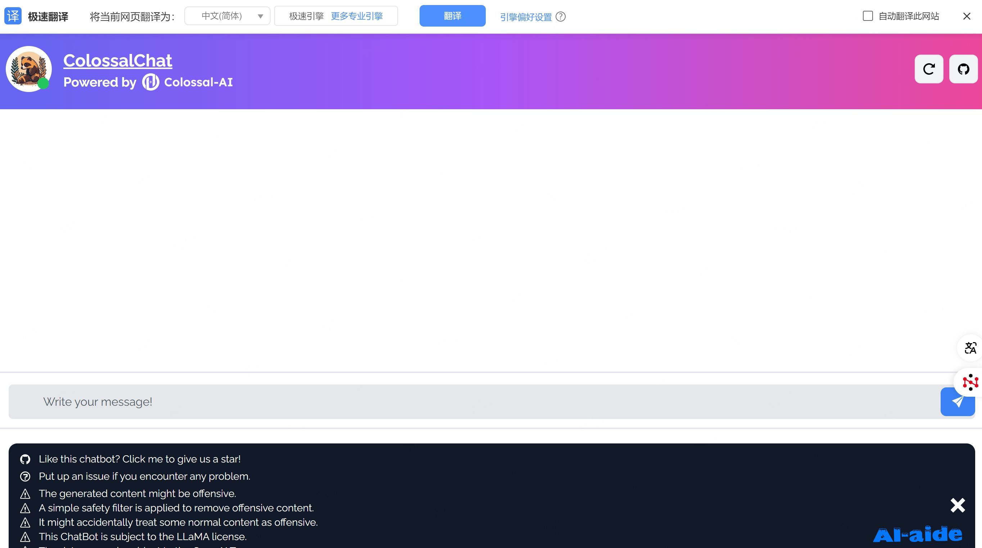The width and height of the screenshot is (982, 548).
Task: Click 'It might accidentally treat' notice text
Action: point(178,522)
